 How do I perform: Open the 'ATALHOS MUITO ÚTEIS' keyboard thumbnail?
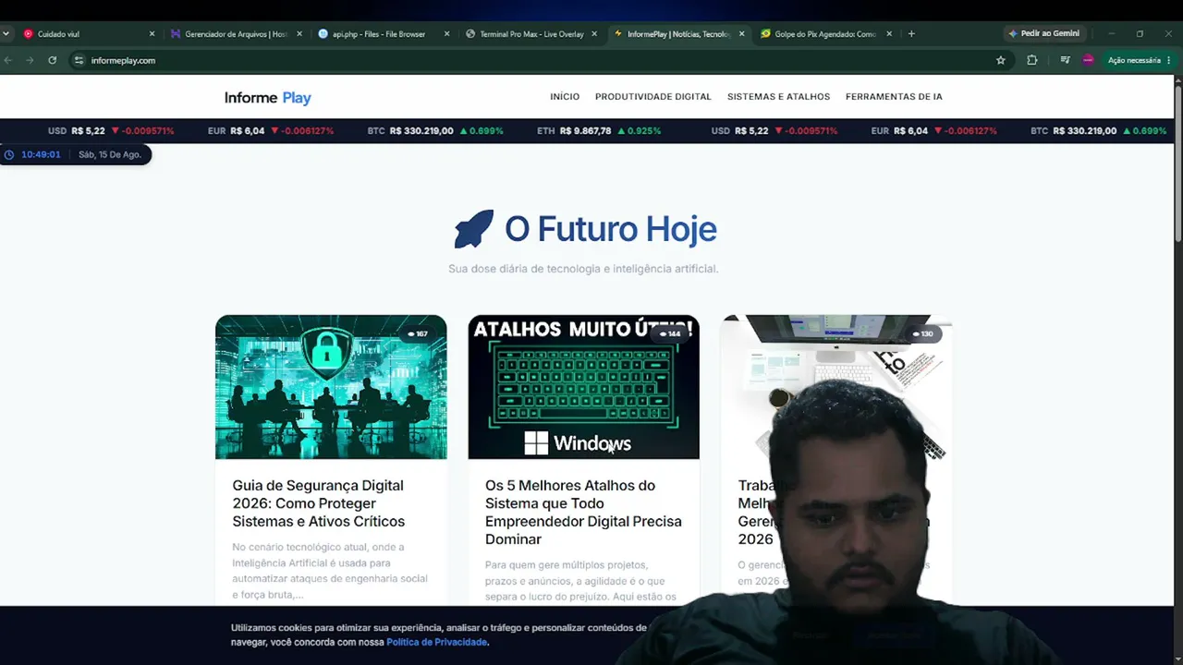point(583,387)
